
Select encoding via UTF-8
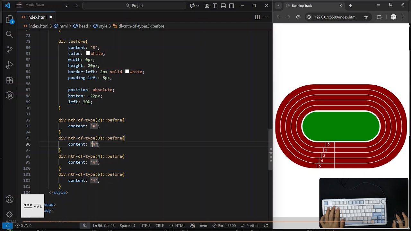[145, 226]
